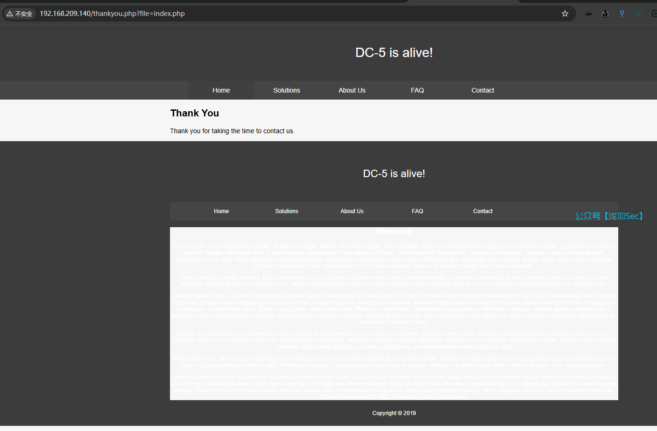Open the dark blue blob extension icon
657x431 pixels.
point(638,14)
